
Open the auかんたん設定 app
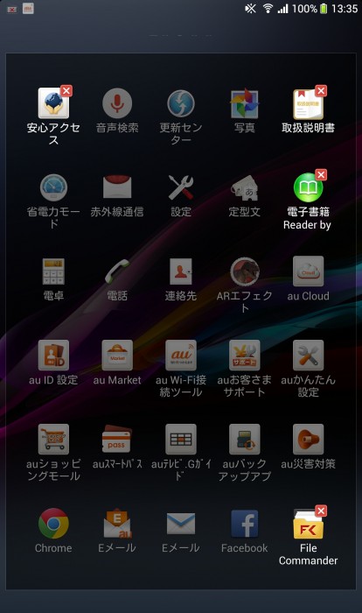point(308,355)
